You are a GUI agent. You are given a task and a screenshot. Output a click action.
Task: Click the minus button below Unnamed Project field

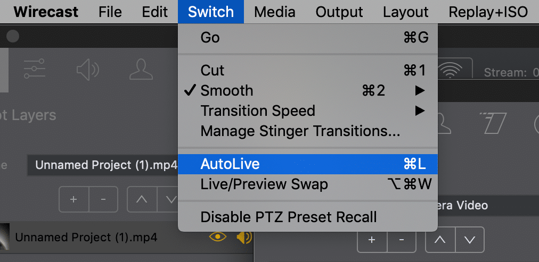103,199
